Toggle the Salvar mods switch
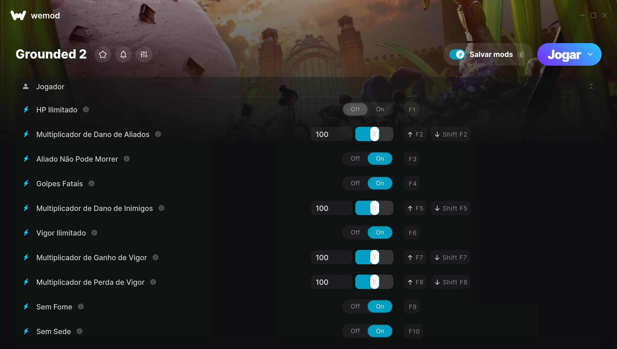617x349 pixels. 457,54
